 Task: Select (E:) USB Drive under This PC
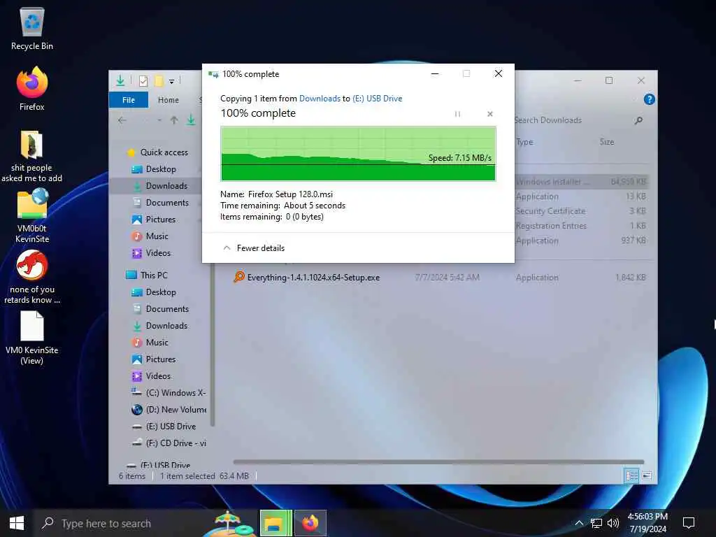pos(164,427)
